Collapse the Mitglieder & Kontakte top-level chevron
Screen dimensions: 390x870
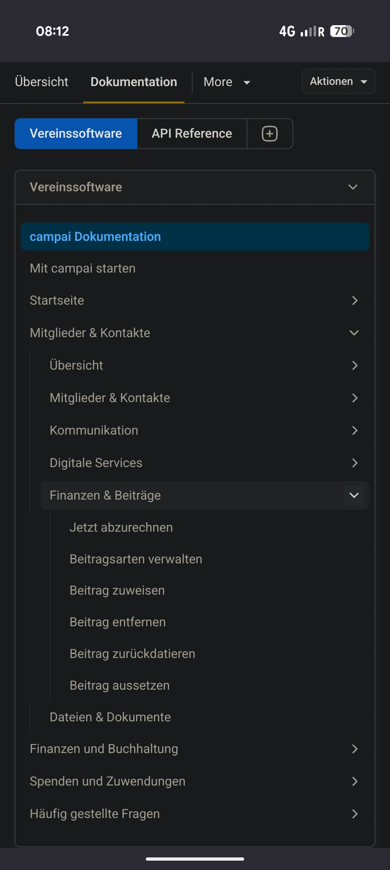tap(354, 333)
